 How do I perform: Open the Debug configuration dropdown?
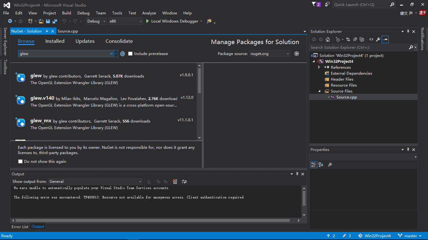tap(96, 21)
